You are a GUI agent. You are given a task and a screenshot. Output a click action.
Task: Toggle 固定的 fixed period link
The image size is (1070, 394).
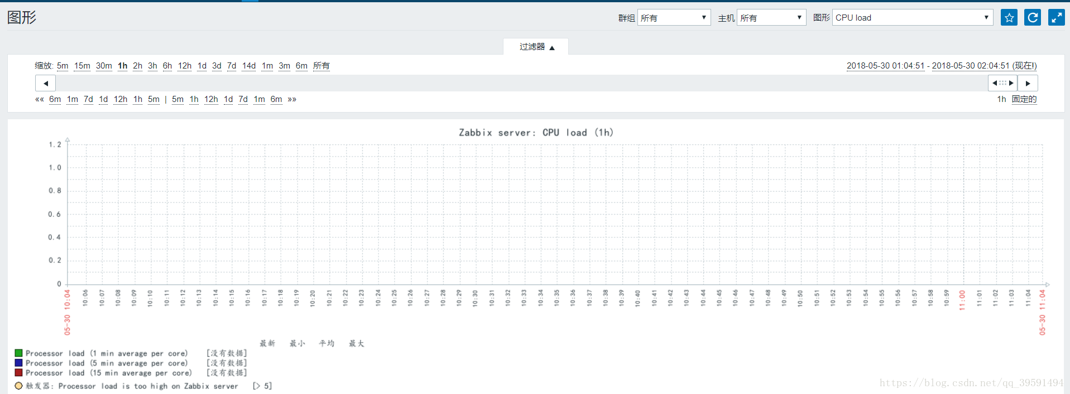[x=1024, y=99]
